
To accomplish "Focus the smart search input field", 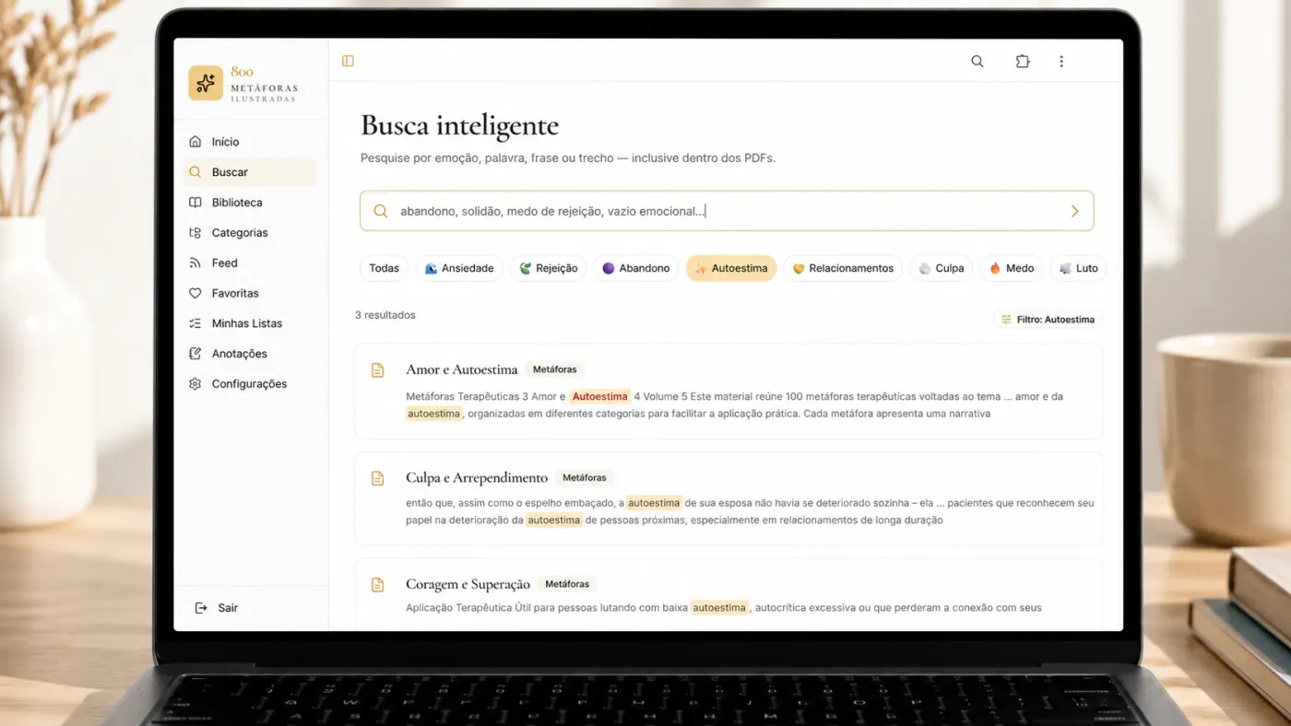I will (727, 211).
